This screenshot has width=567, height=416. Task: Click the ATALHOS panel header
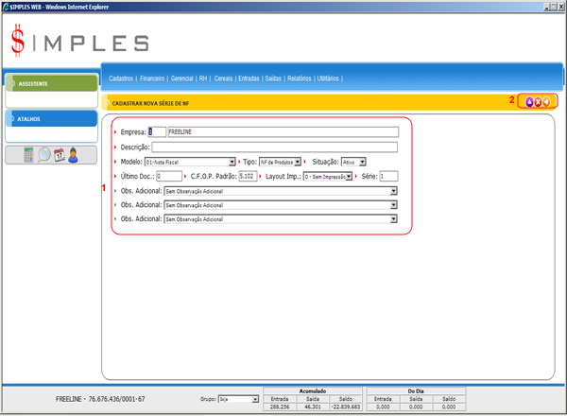coord(50,119)
